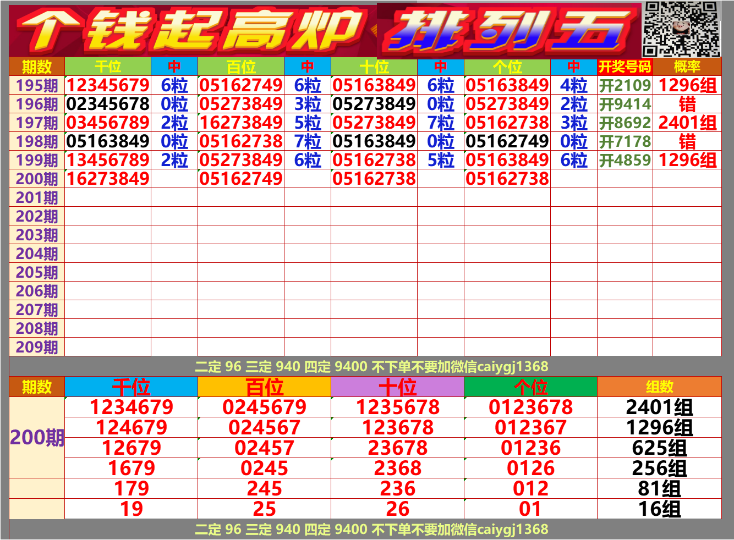The width and height of the screenshot is (734, 540).
Task: Select the 错 result on row 198期
Action: [687, 141]
